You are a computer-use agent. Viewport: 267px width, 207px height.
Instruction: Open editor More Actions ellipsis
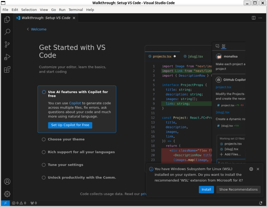(x=260, y=18)
